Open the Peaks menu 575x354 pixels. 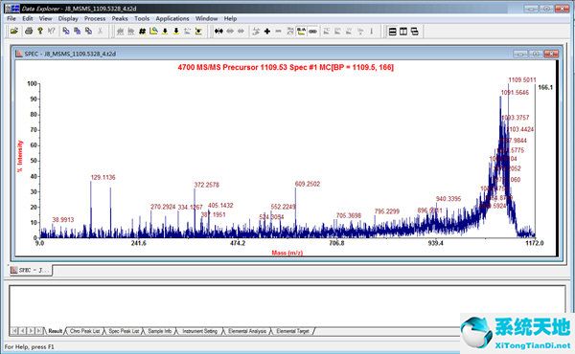point(120,18)
